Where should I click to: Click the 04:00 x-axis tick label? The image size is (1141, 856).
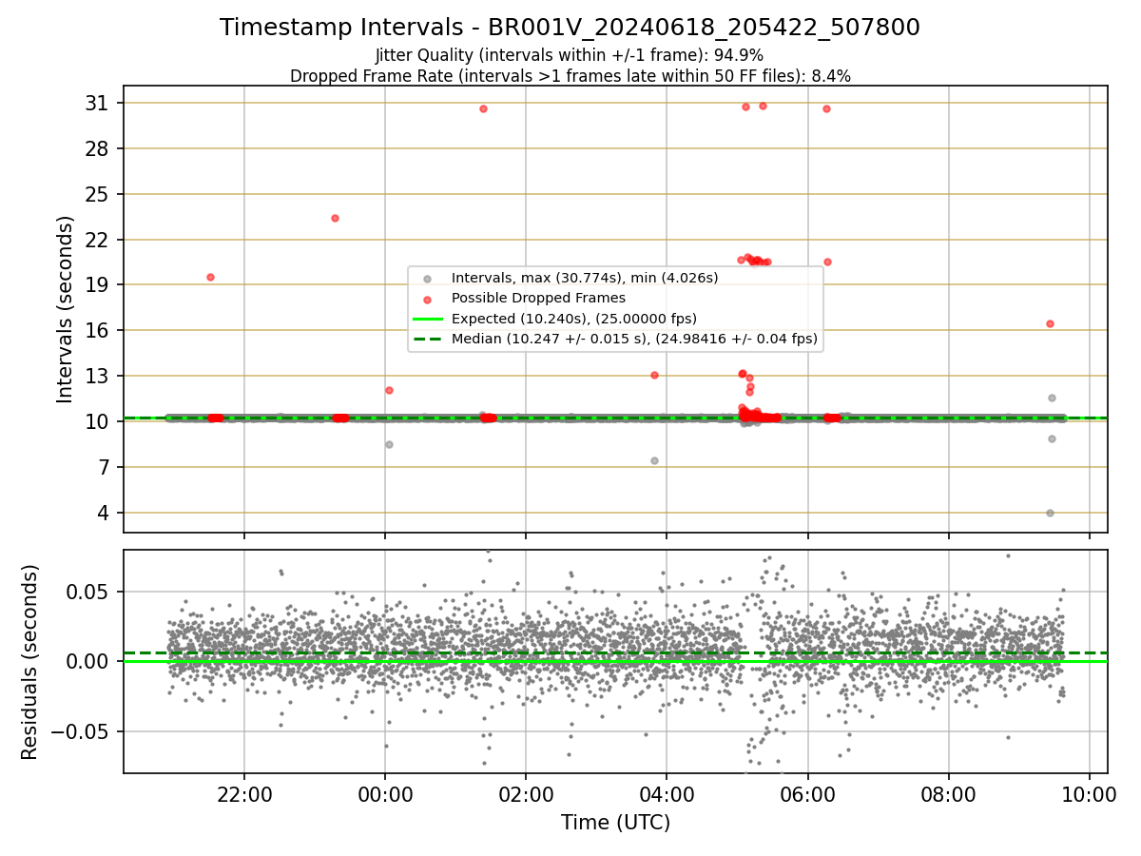pyautogui.click(x=667, y=793)
